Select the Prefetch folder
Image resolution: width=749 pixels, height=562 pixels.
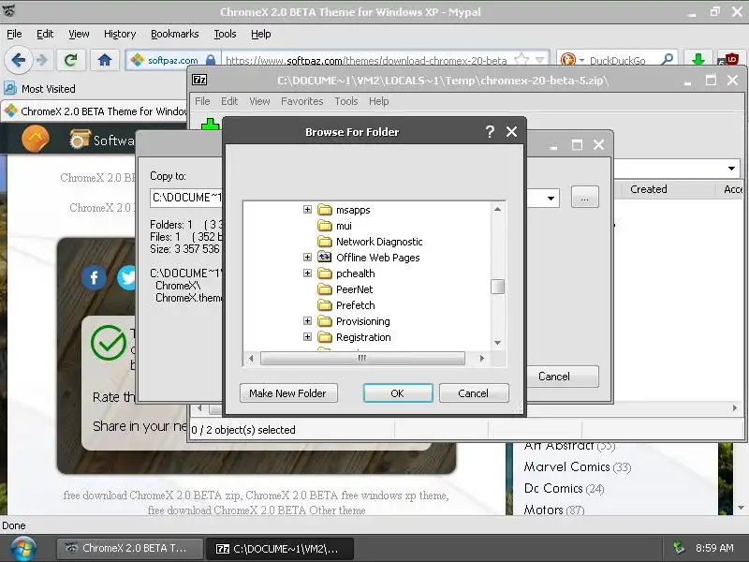[356, 305]
